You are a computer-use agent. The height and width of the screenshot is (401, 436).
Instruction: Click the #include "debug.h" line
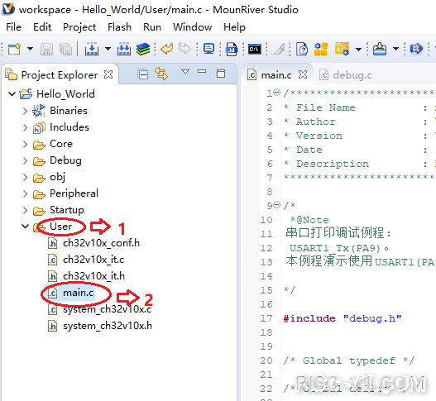343,318
